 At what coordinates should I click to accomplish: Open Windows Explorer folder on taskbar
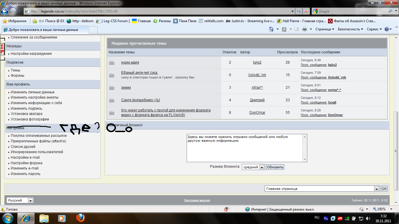(44, 218)
